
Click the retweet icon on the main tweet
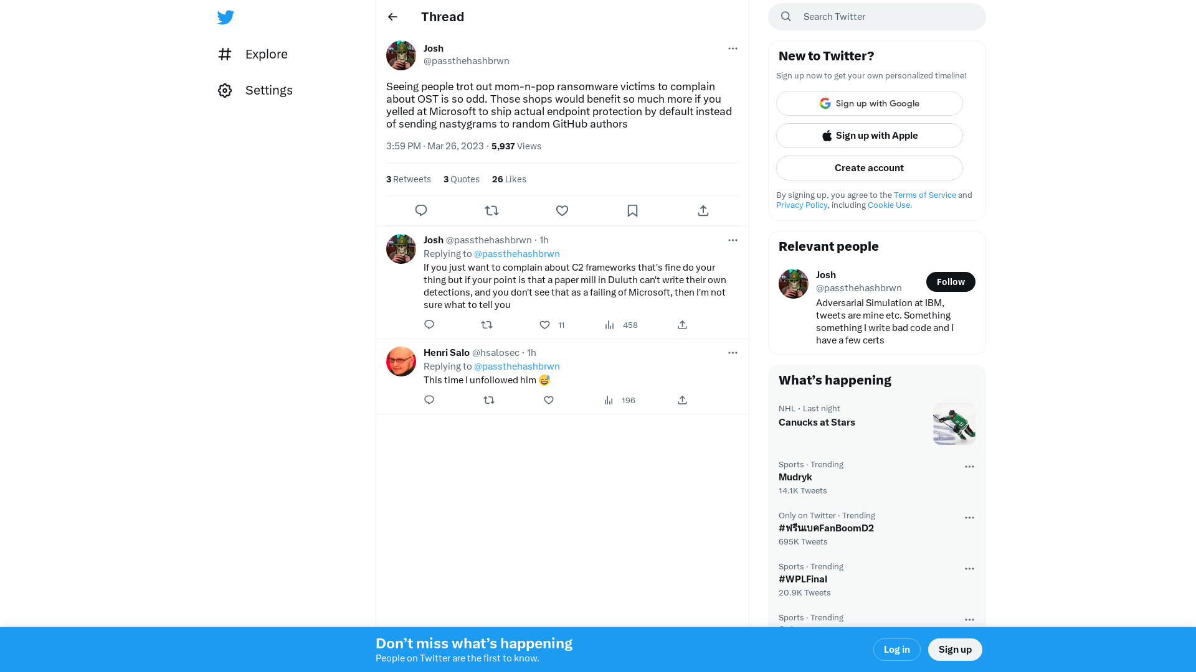pyautogui.click(x=491, y=211)
